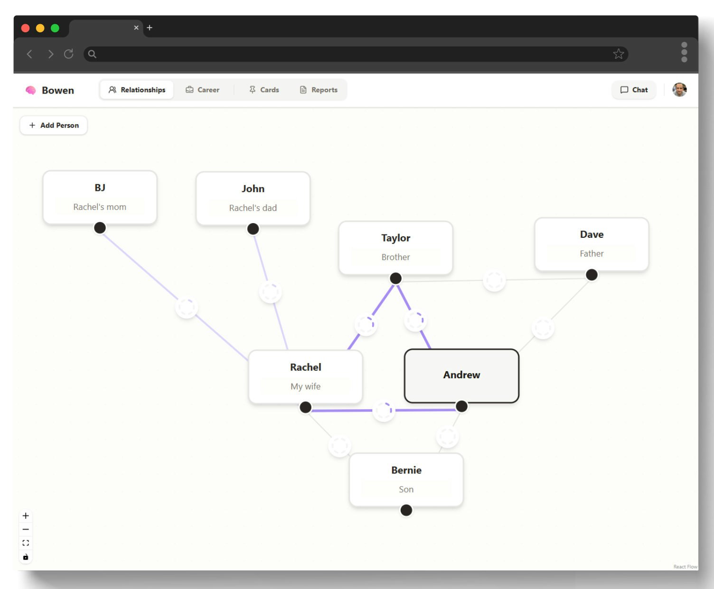Toggle the interactivity lock in canvas controls
Image resolution: width=714 pixels, height=589 pixels.
pyautogui.click(x=26, y=557)
